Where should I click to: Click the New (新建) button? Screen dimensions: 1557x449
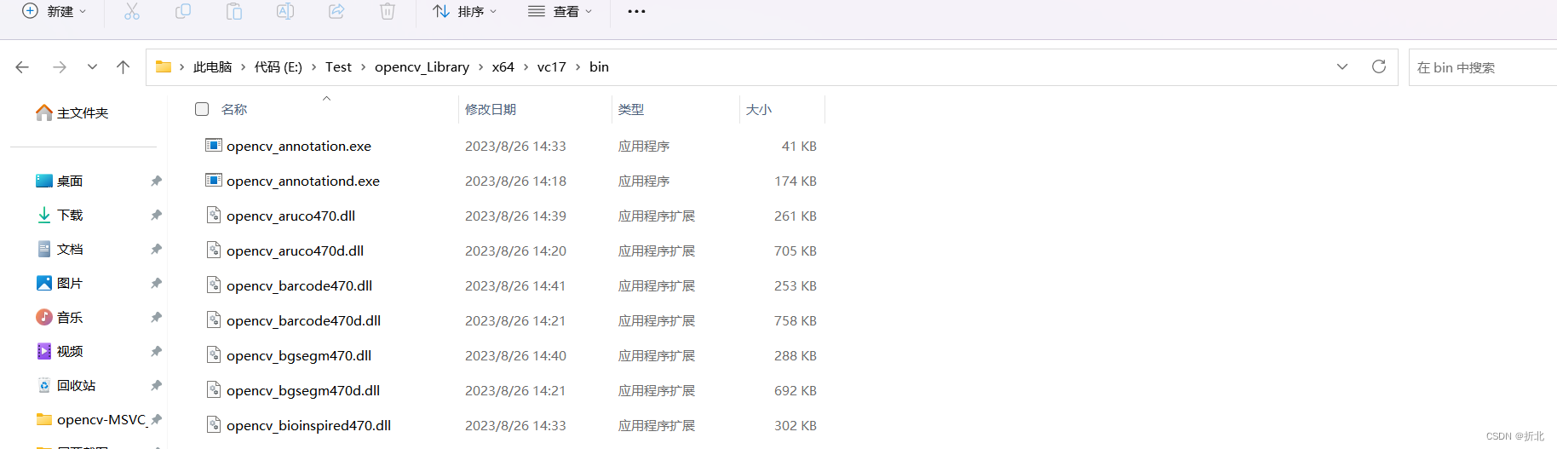(x=54, y=11)
